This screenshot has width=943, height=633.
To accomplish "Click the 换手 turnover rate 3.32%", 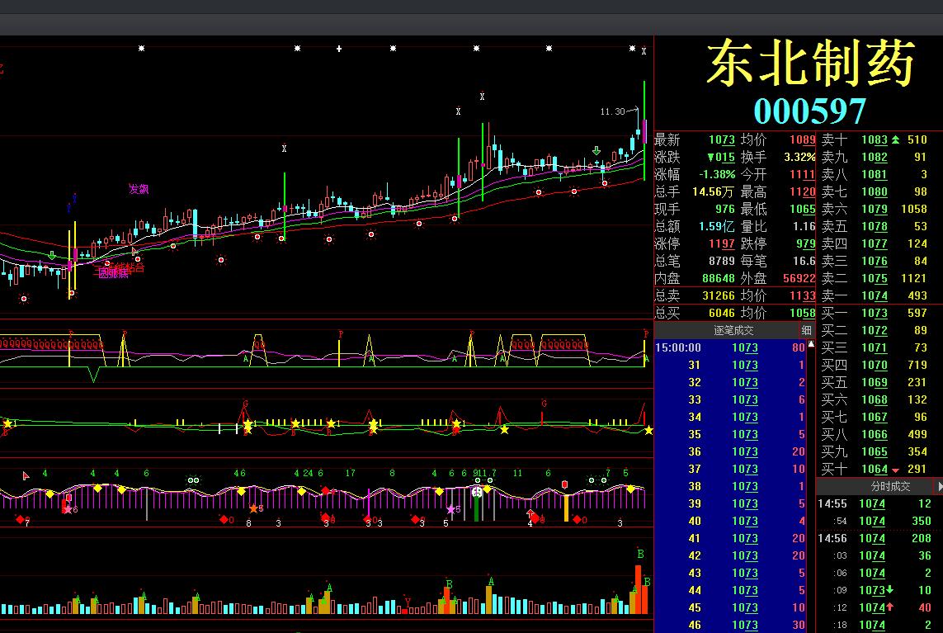I will click(x=799, y=157).
